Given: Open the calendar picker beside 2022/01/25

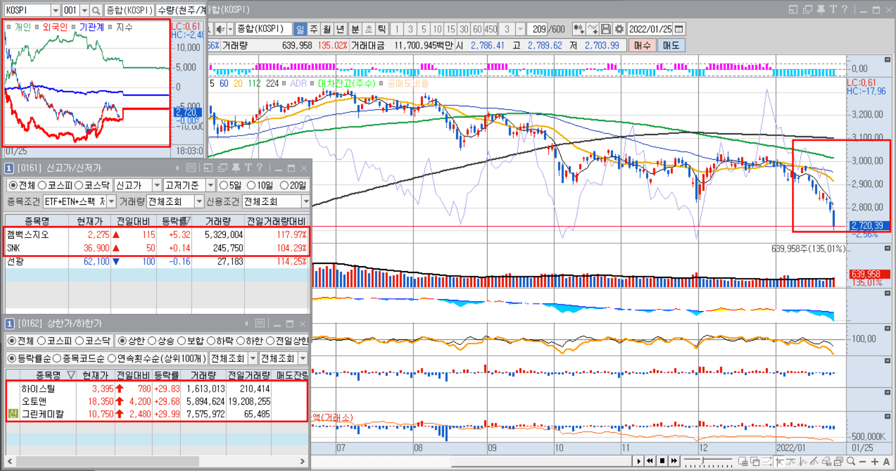Looking at the screenshot, I should pyautogui.click(x=679, y=29).
